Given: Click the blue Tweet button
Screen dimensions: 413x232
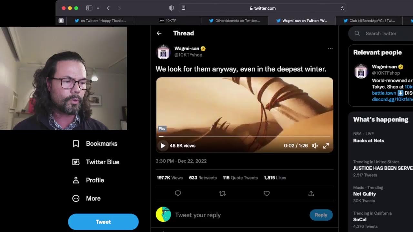Looking at the screenshot, I should coord(103,222).
